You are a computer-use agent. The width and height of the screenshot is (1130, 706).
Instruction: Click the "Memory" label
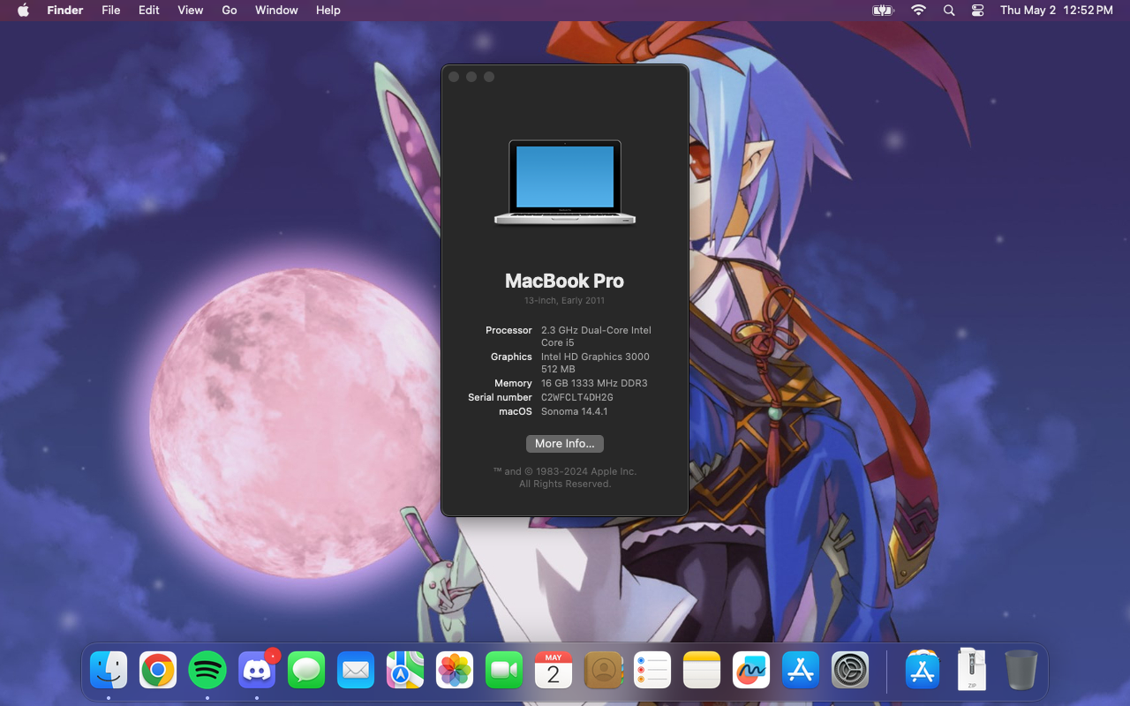(513, 383)
